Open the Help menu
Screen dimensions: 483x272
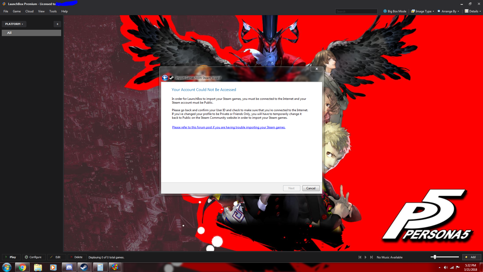[64, 11]
